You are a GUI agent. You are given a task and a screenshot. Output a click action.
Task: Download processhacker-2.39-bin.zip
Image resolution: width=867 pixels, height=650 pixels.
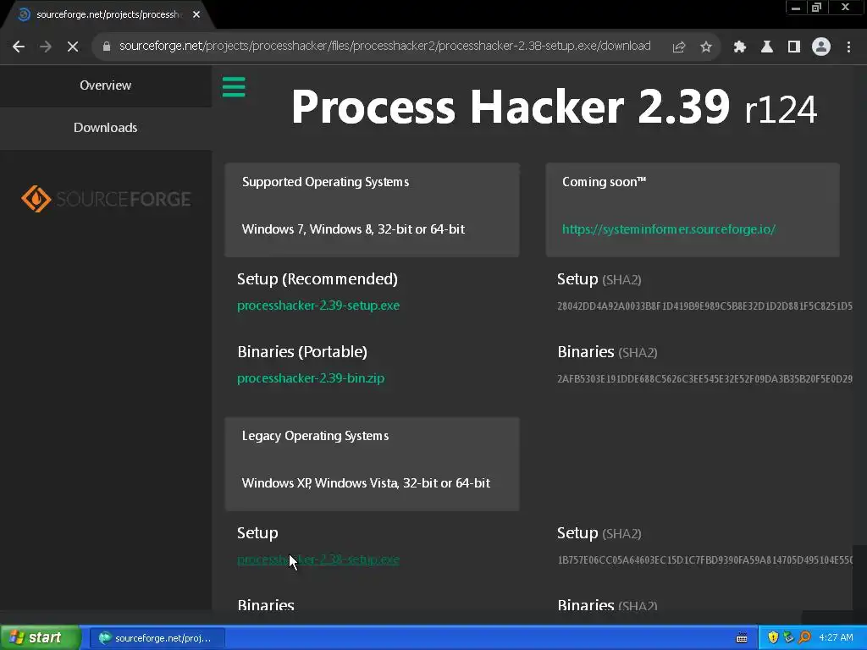[310, 378]
